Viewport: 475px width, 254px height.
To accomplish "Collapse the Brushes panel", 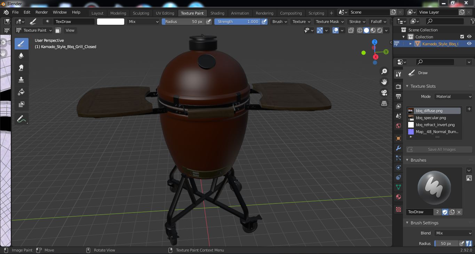I will (407, 160).
